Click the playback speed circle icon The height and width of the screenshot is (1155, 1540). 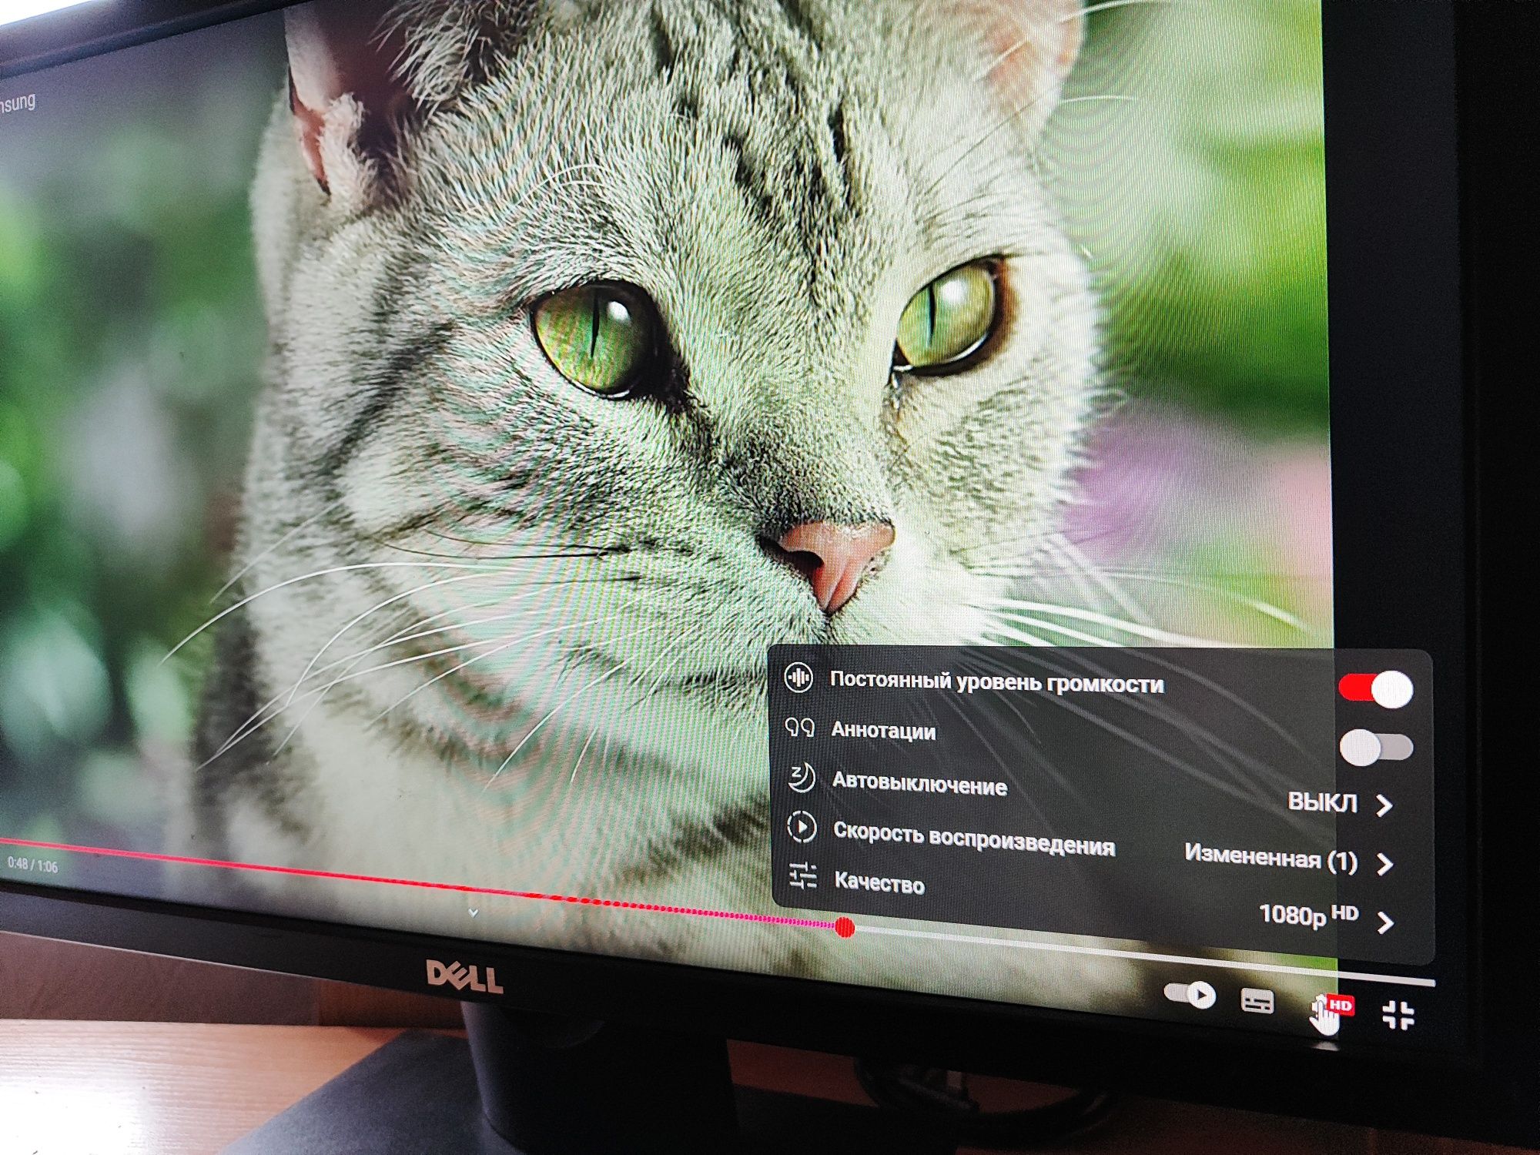coord(802,827)
